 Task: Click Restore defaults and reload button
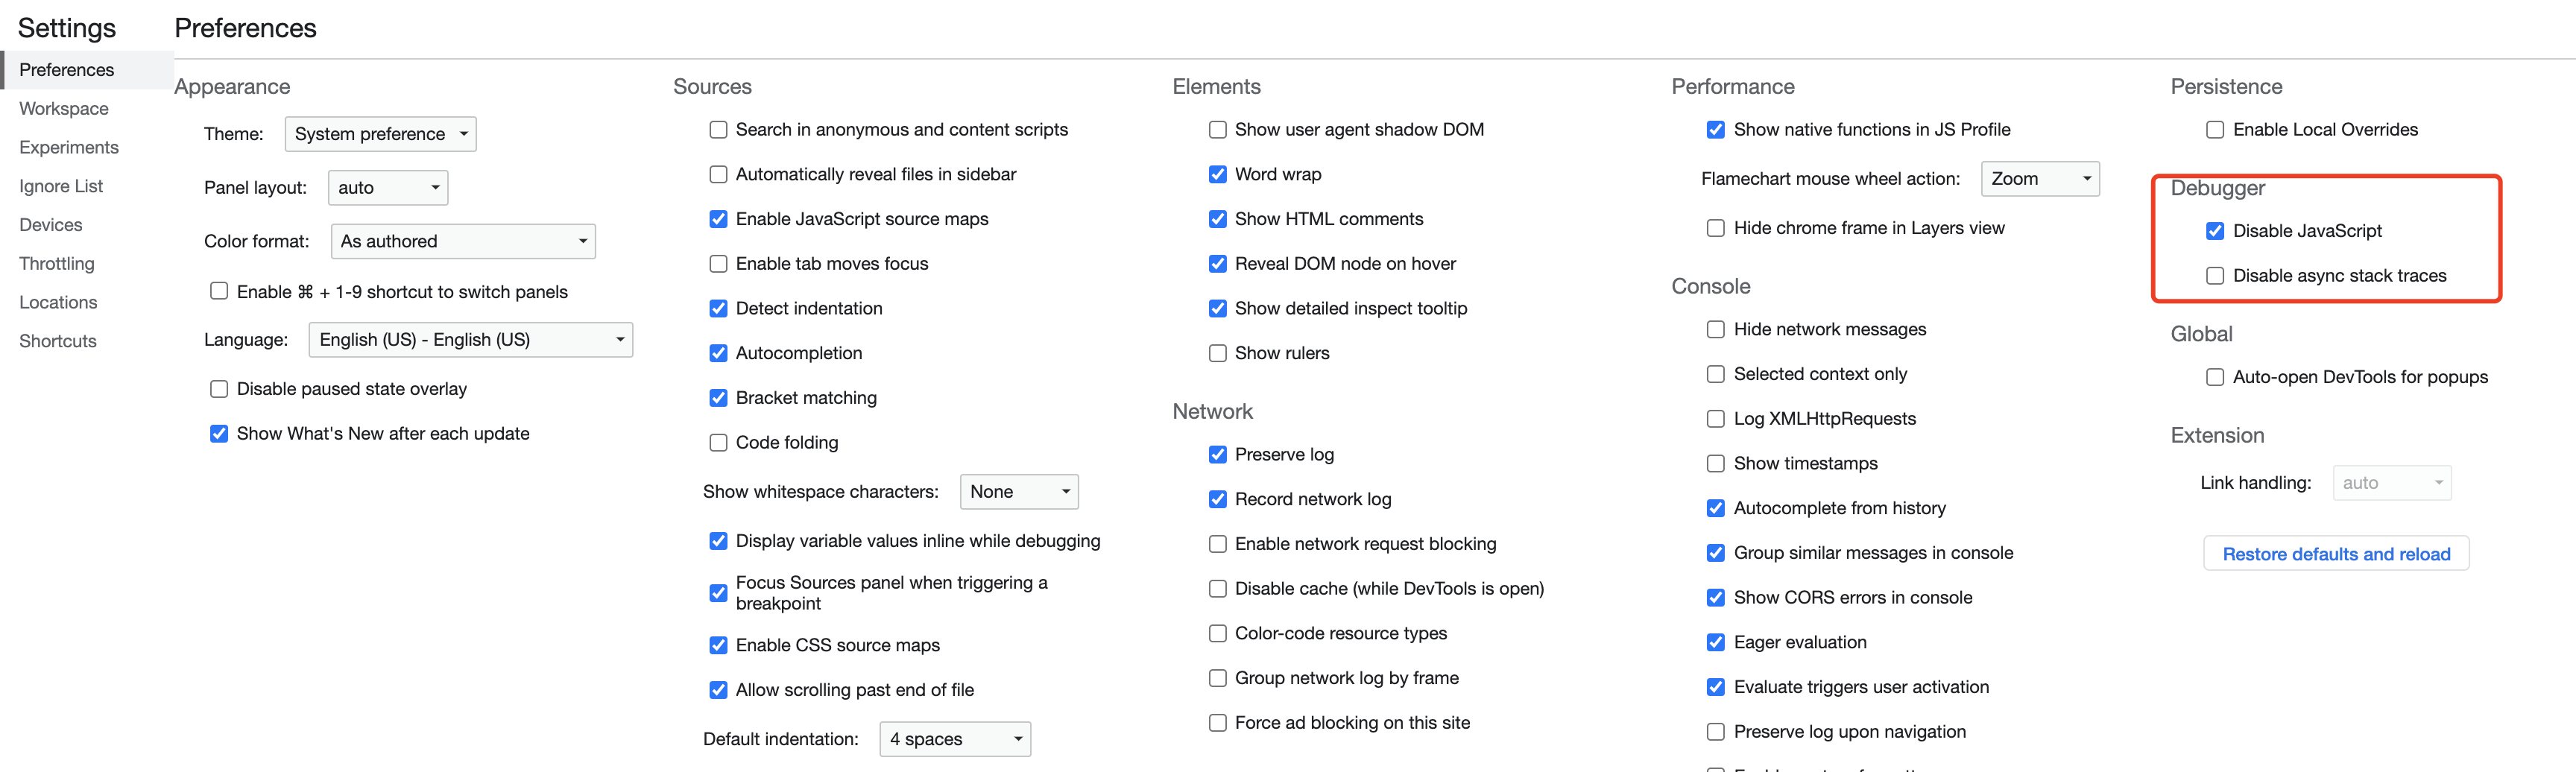pyautogui.click(x=2335, y=554)
